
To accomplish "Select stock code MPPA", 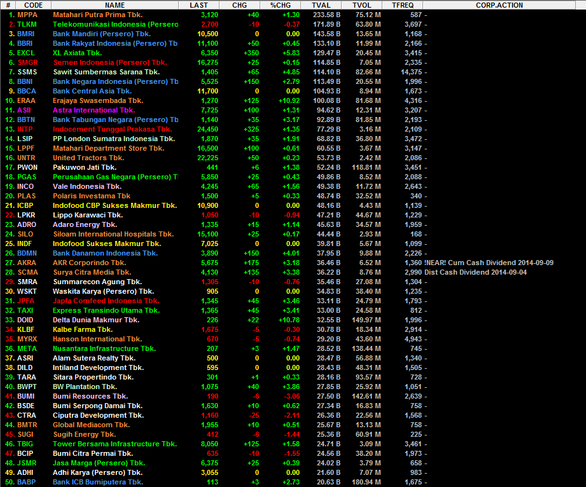I will (x=27, y=15).
